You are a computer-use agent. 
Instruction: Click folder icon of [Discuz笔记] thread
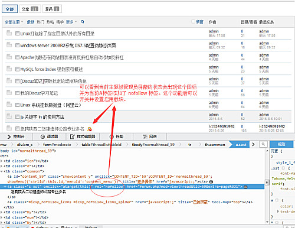pyautogui.click(x=9, y=80)
